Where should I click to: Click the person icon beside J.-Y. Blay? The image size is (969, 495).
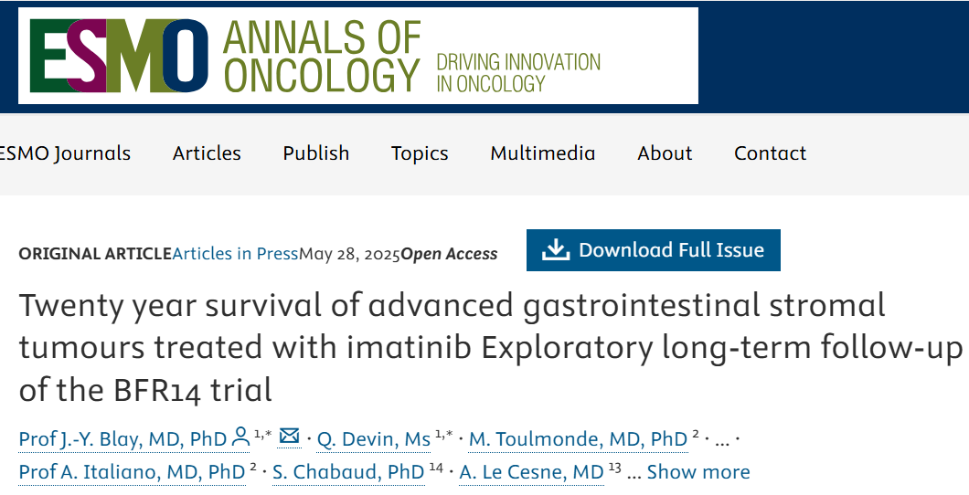pyautogui.click(x=240, y=437)
